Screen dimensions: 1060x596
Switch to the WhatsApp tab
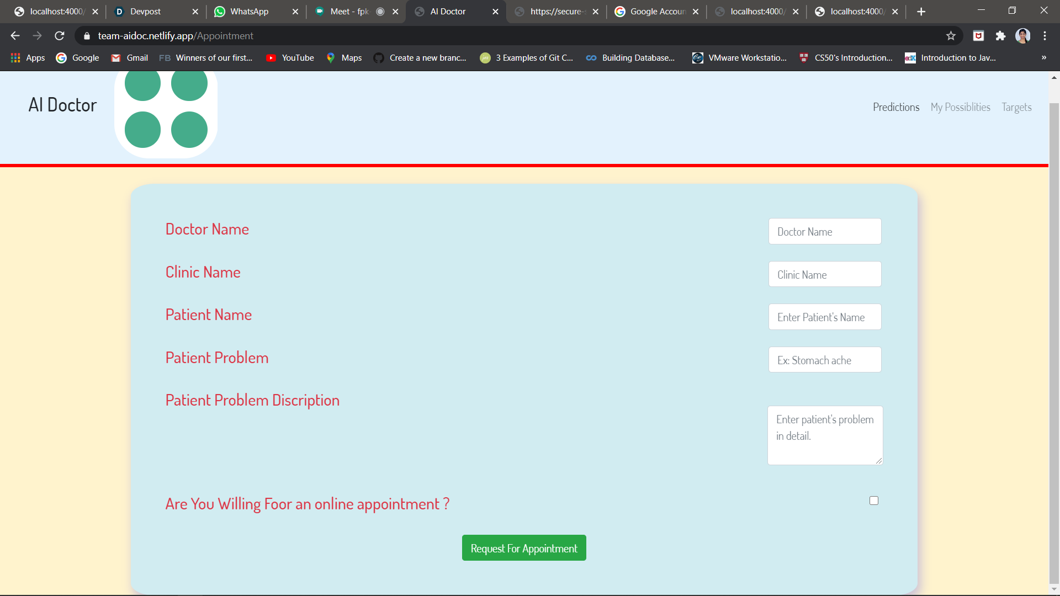[x=249, y=12]
